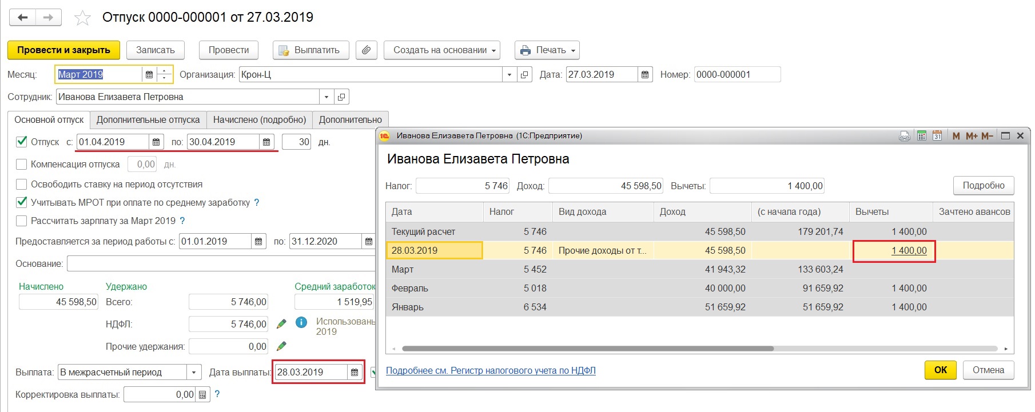The image size is (1035, 412).
Task: Expand the Организация dropdown
Action: click(509, 75)
